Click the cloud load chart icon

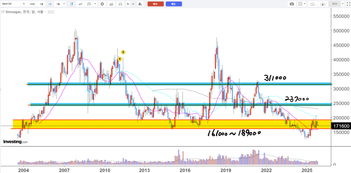pos(312,4)
